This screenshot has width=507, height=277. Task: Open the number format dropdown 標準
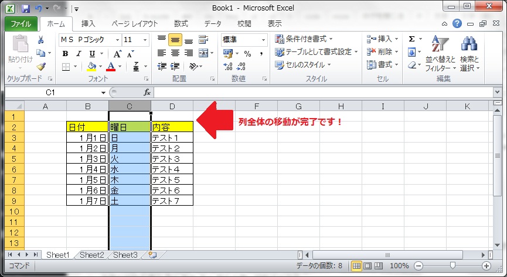point(264,40)
